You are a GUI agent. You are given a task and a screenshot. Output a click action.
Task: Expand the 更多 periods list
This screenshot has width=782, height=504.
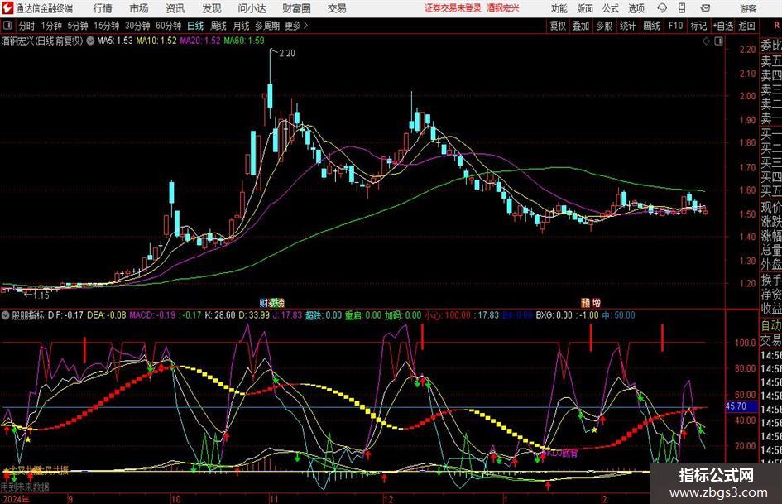[296, 26]
